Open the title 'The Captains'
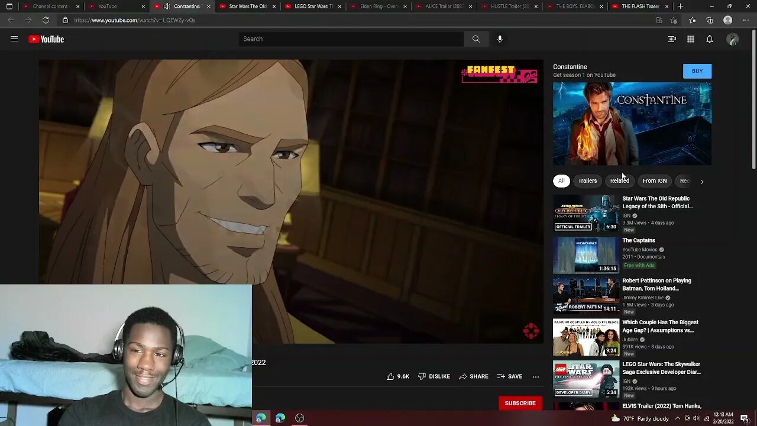 [x=639, y=240]
